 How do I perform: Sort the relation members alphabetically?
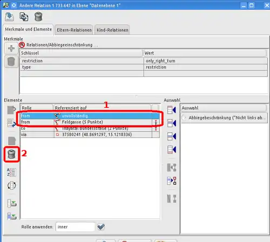click(x=11, y=172)
